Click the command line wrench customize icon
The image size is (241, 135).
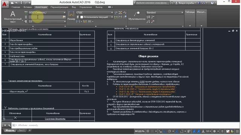[x=9, y=125]
